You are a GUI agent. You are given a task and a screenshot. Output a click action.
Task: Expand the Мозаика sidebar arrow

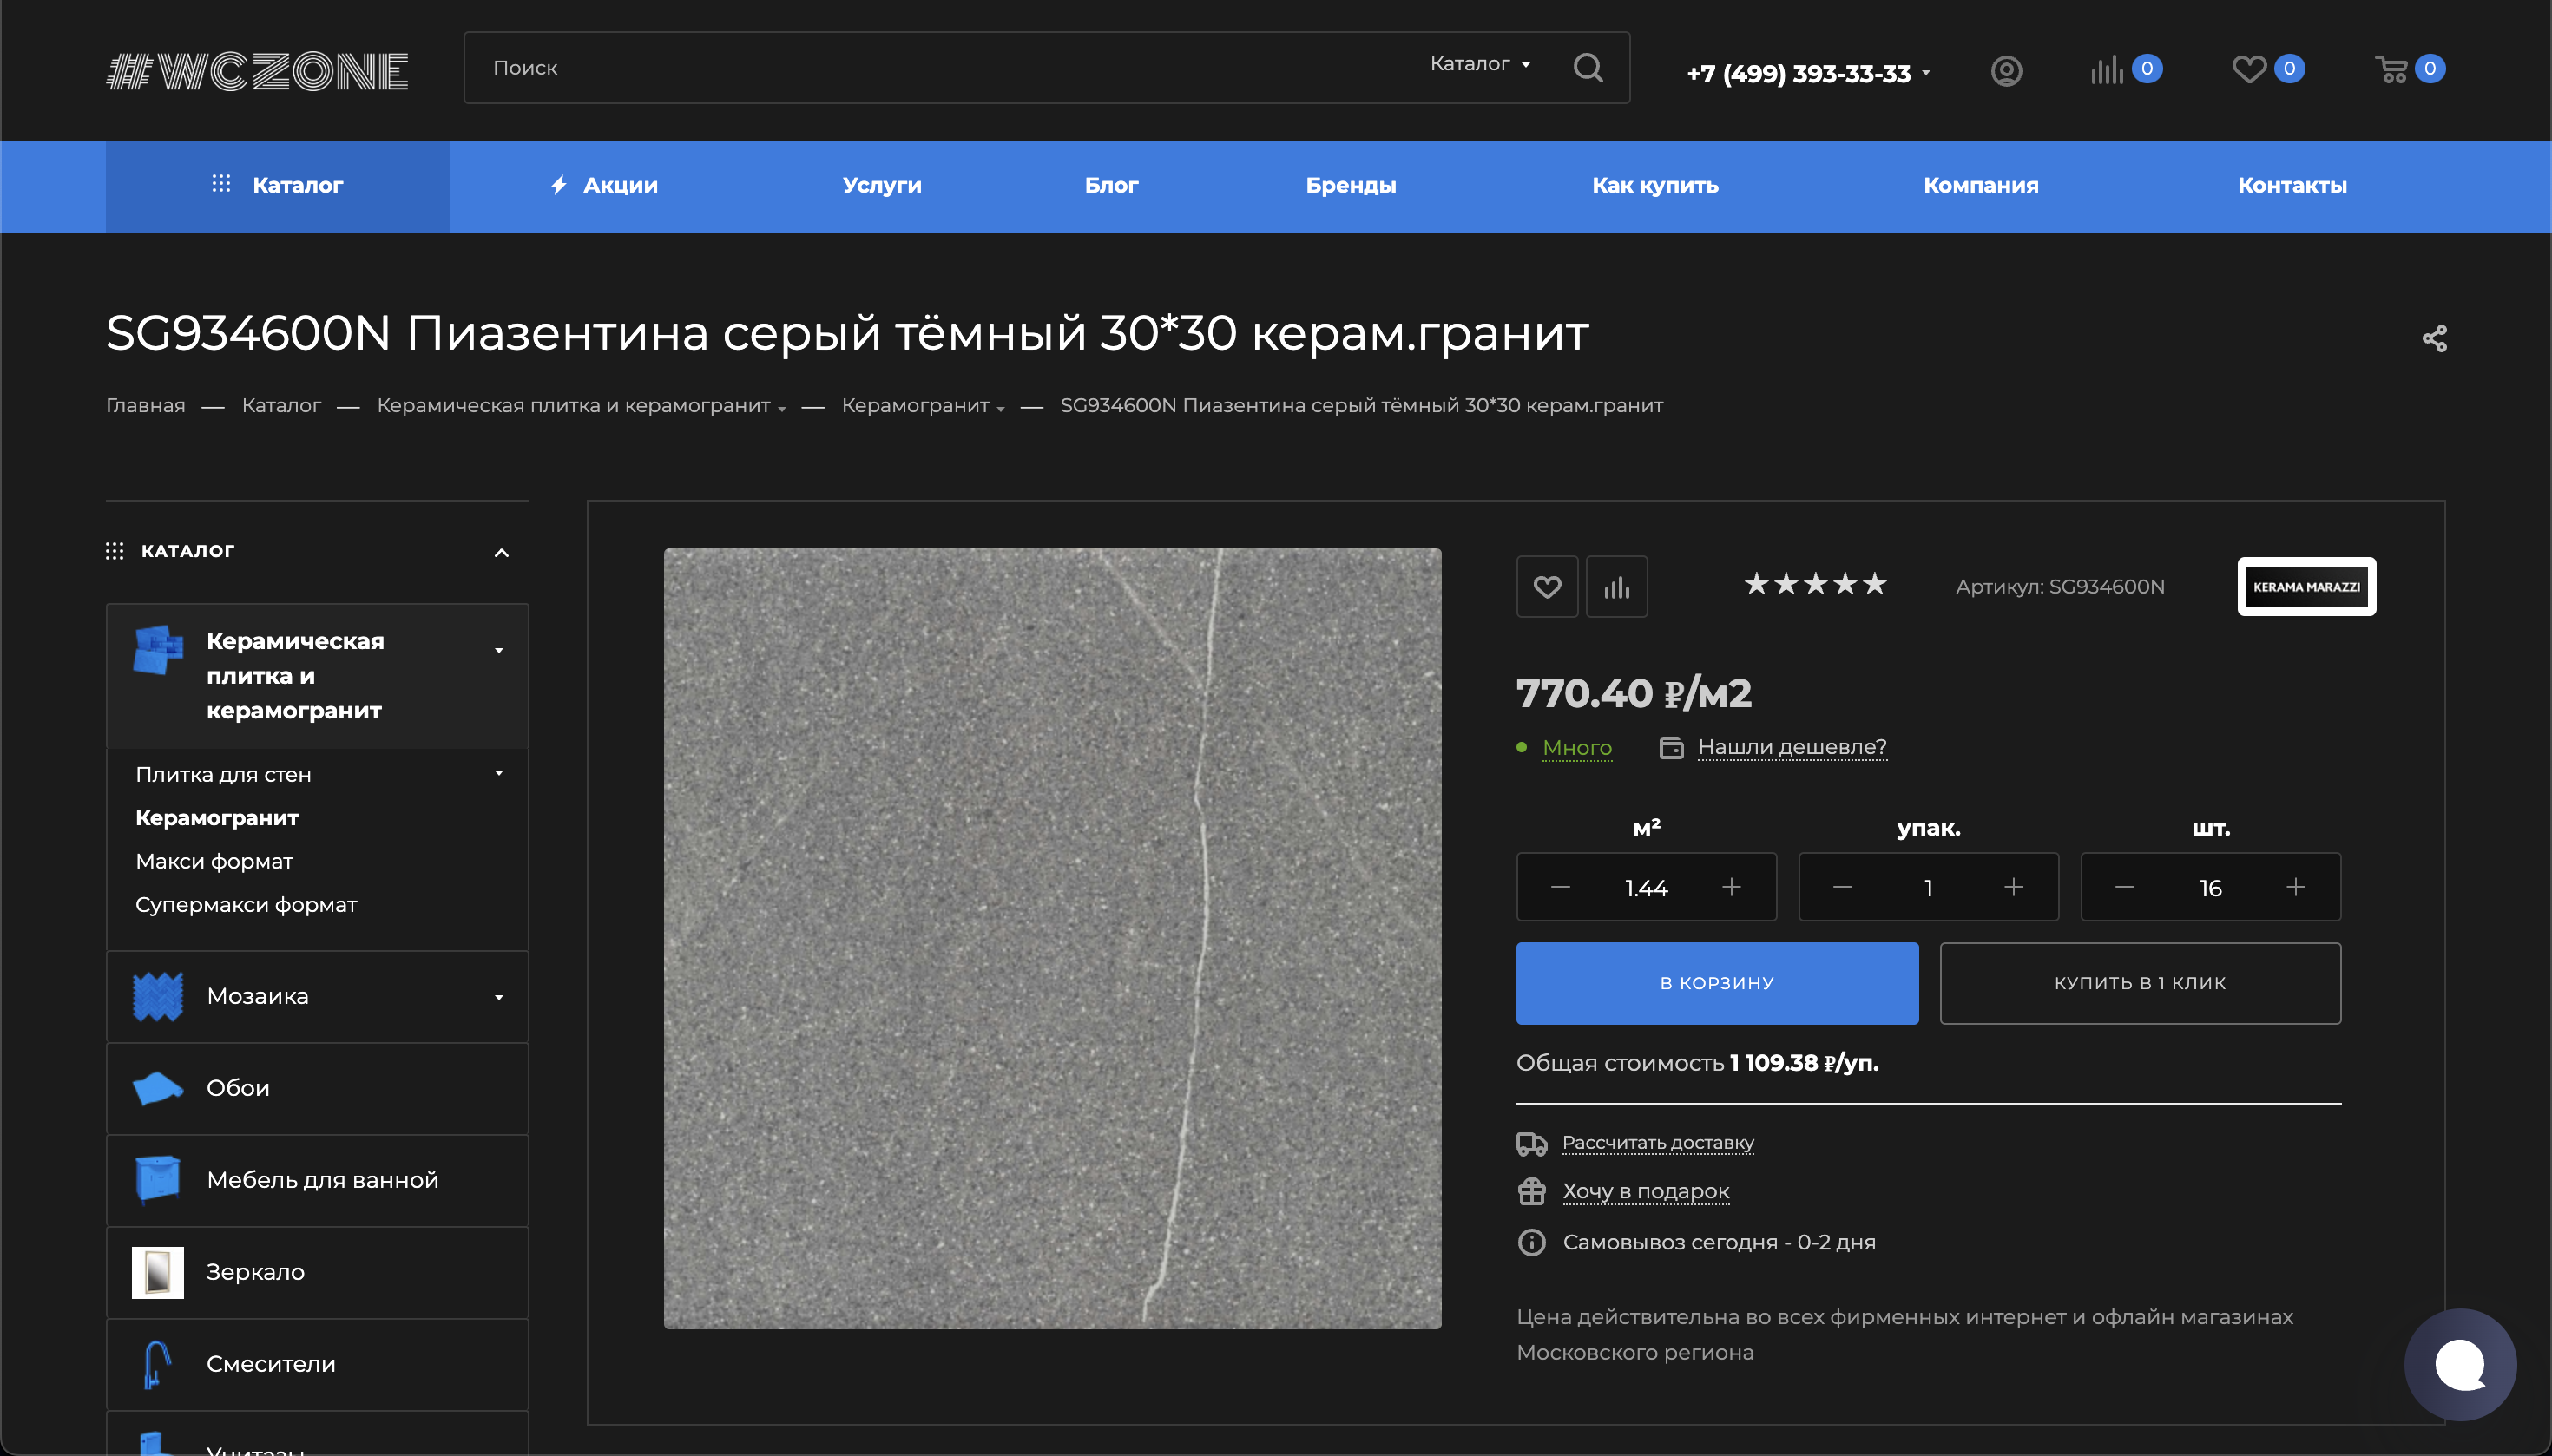pyautogui.click(x=498, y=997)
